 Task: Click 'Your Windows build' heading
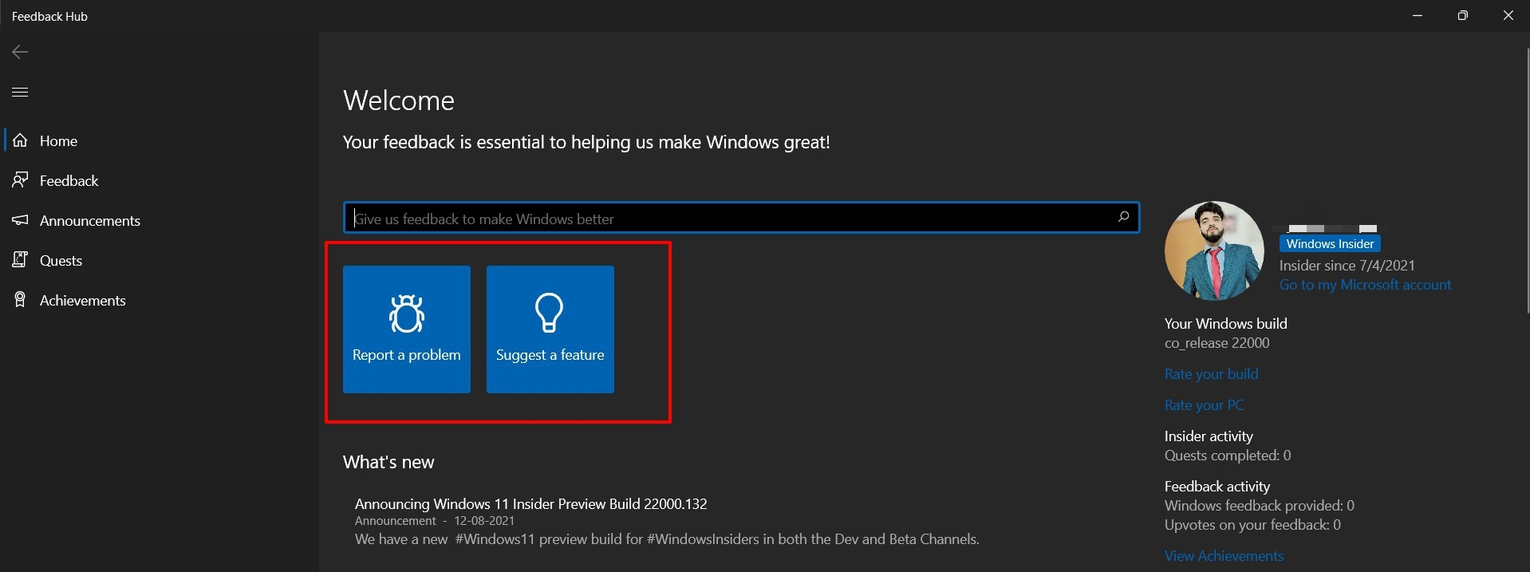click(x=1225, y=324)
